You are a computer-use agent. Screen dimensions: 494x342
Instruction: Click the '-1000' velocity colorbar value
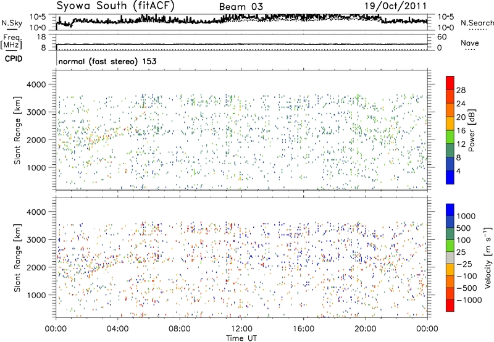pyautogui.click(x=469, y=300)
